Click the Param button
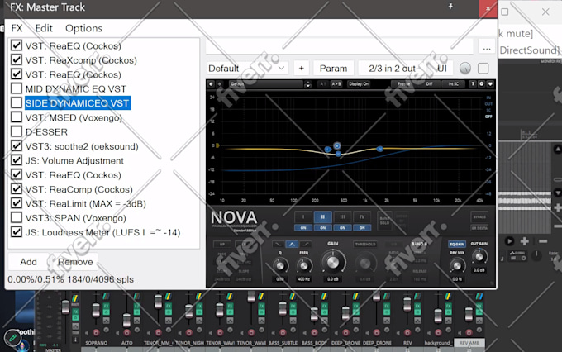Viewport: 562px width, 352px height. click(x=333, y=68)
